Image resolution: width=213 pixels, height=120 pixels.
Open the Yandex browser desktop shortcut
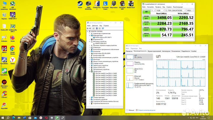(12, 61)
